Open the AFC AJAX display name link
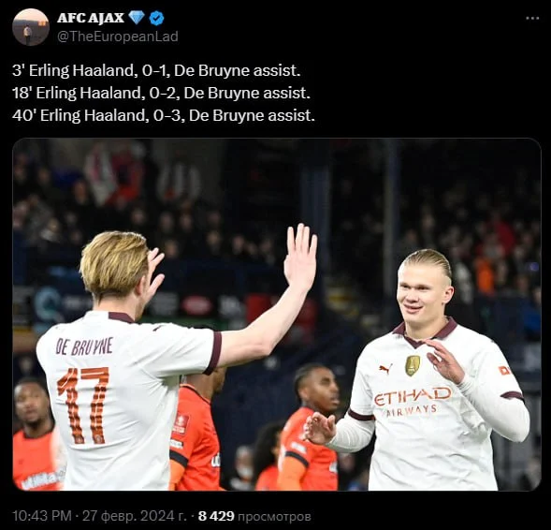The height and width of the screenshot is (530, 551). point(91,18)
